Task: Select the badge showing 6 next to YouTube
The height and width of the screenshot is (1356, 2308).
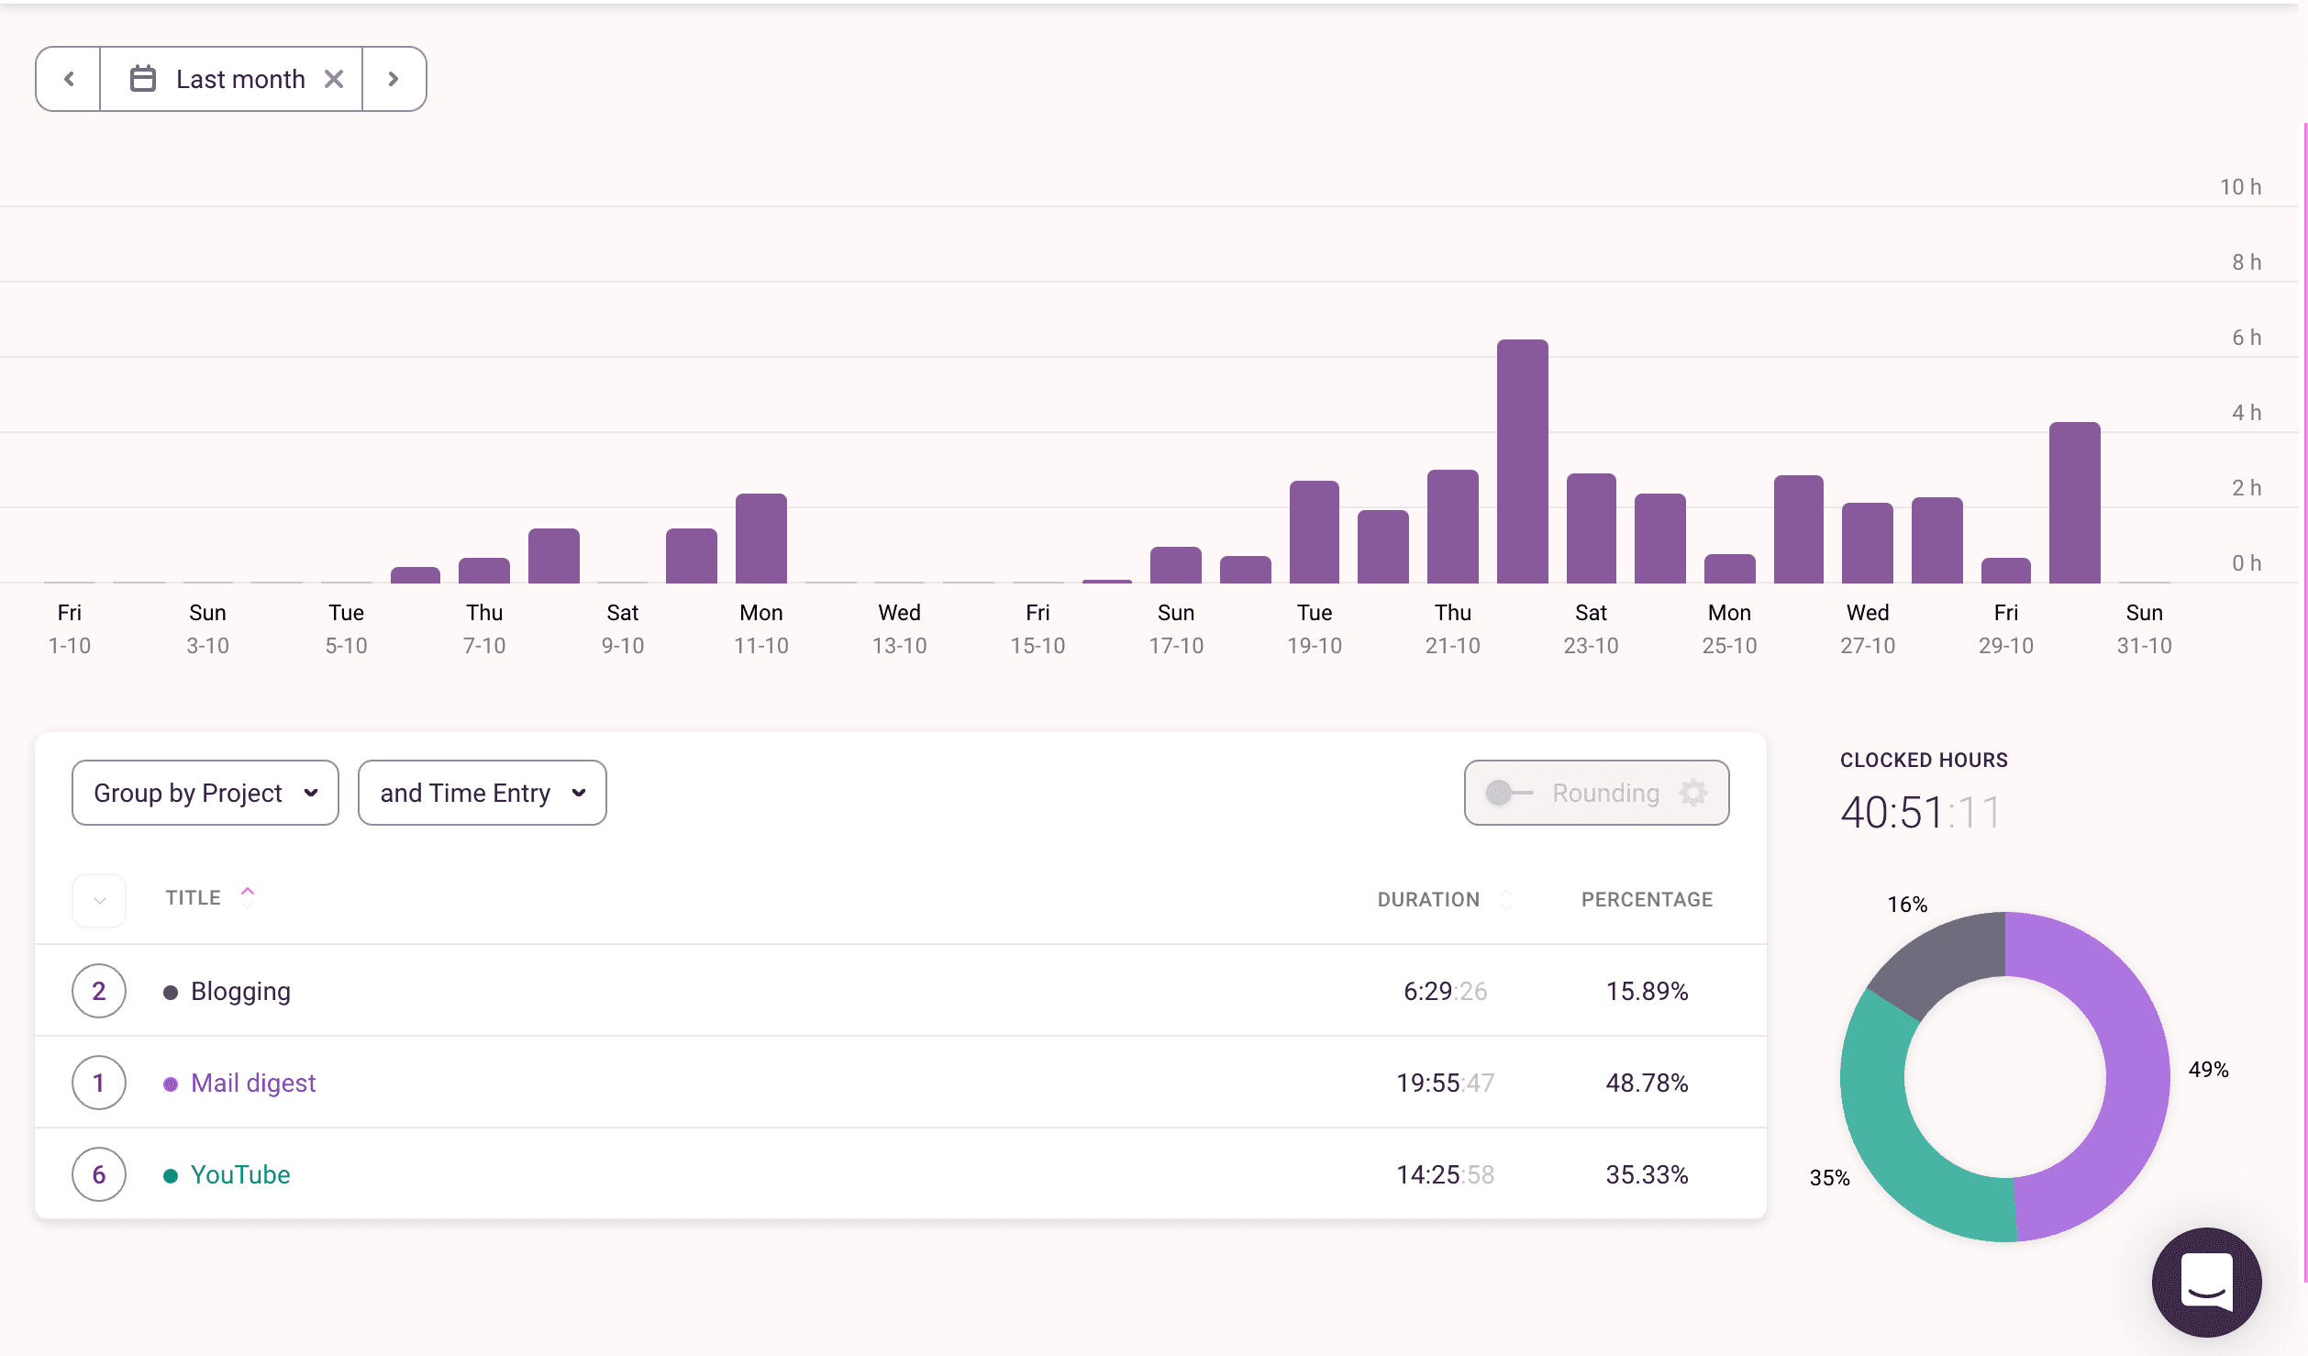Action: (98, 1174)
